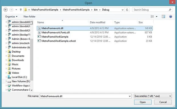Select the MetroFrameWorkSample.vshost file name
This screenshot has height=109, width=177.
coord(59,41)
